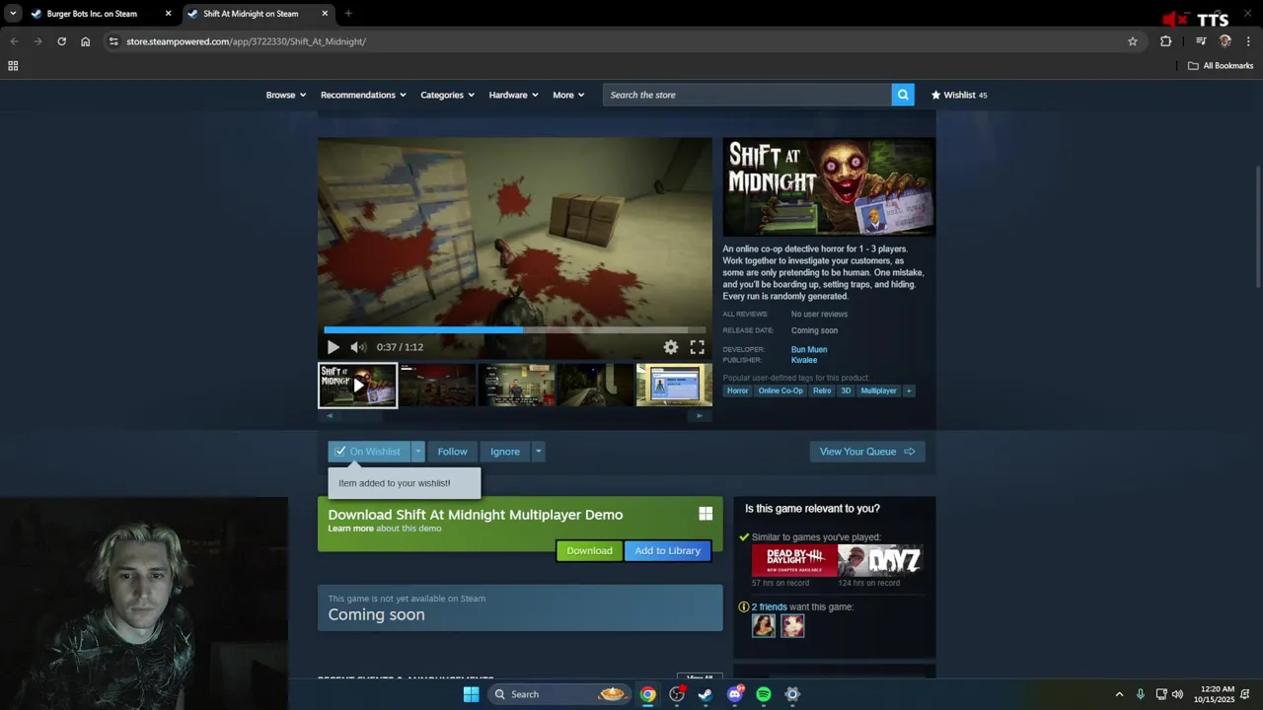Viewport: 1263px width, 710px height.
Task: Select the 3D tag
Action: click(846, 391)
